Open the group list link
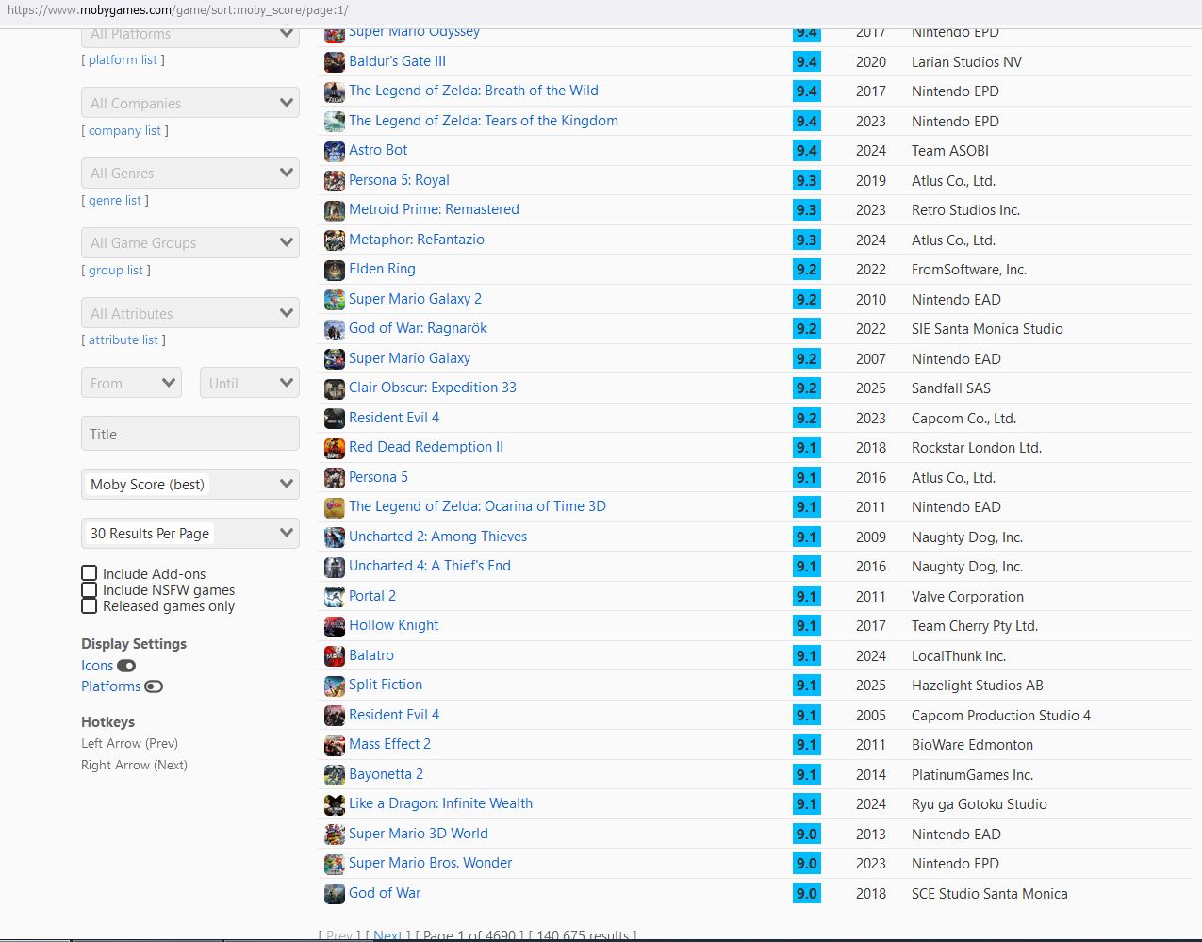The height and width of the screenshot is (942, 1202). coord(116,270)
